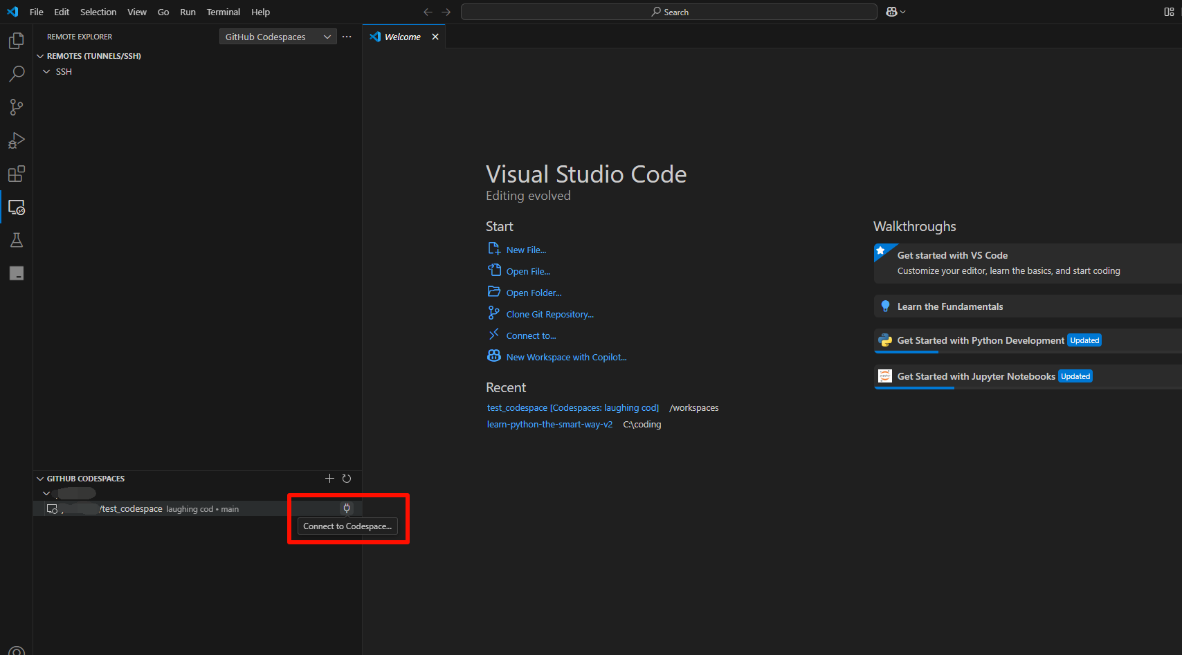Refresh the GitHub Codespaces list
This screenshot has height=655, width=1182.
[x=347, y=479]
